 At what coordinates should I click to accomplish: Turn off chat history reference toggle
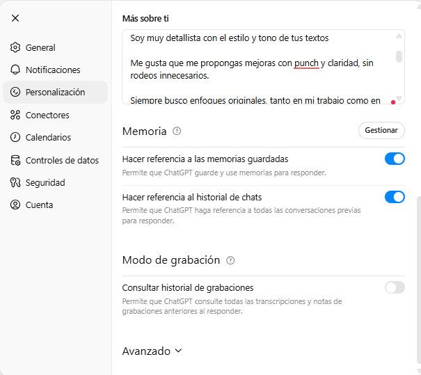coord(395,197)
